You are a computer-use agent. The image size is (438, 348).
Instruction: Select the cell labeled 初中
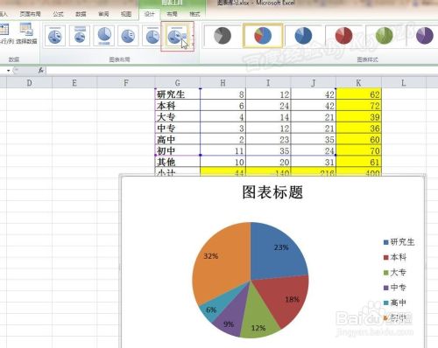coord(178,150)
